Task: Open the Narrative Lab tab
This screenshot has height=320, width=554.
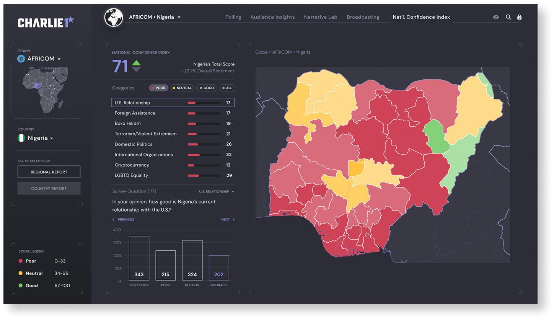Action: (321, 17)
